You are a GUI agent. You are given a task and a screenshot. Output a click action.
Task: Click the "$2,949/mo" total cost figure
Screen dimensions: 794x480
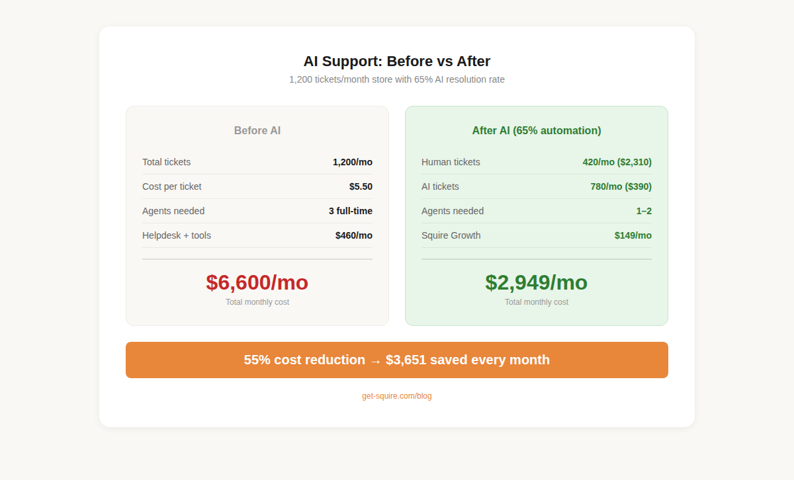tap(536, 282)
